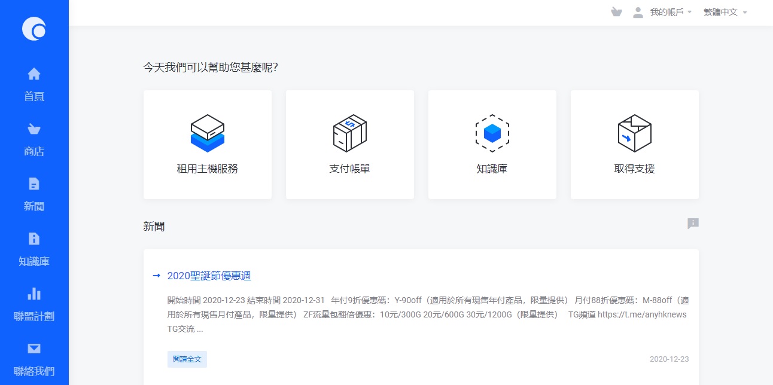Open 商店 in the sidebar
The width and height of the screenshot is (773, 385).
(x=34, y=139)
